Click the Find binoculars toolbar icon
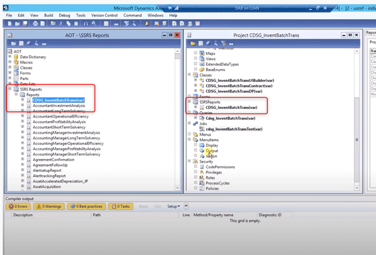 pos(85,23)
